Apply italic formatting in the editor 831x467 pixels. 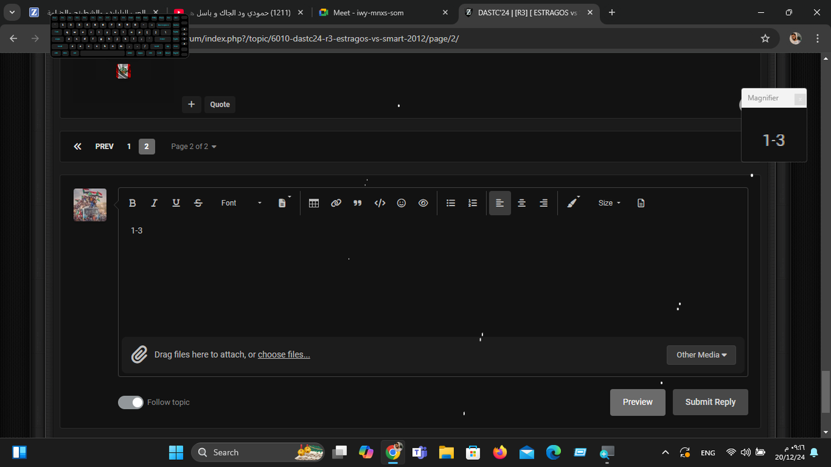tap(154, 203)
